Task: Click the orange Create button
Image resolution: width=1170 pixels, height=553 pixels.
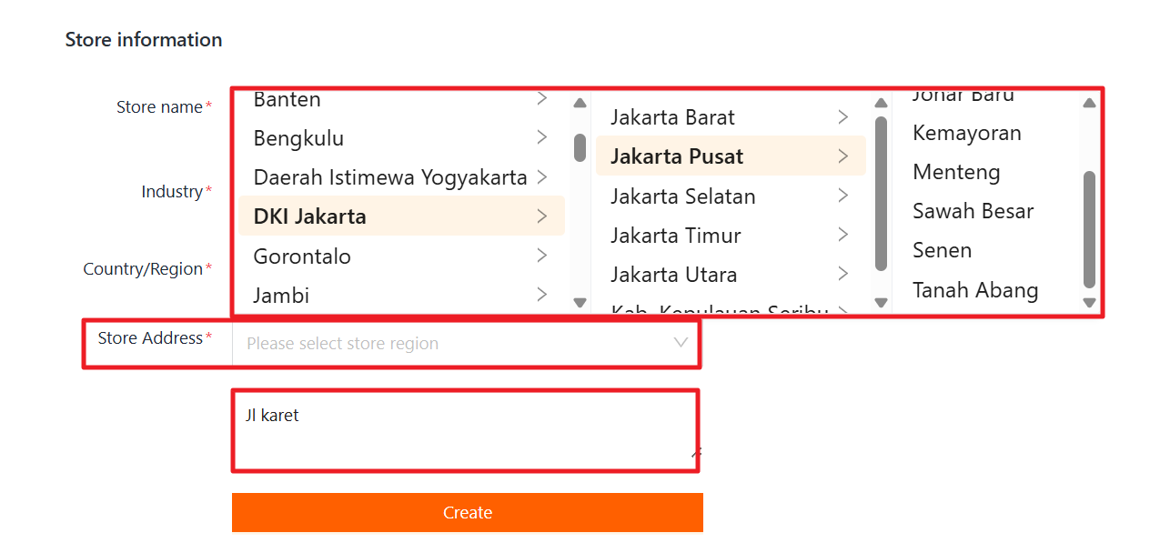Action: (x=467, y=512)
